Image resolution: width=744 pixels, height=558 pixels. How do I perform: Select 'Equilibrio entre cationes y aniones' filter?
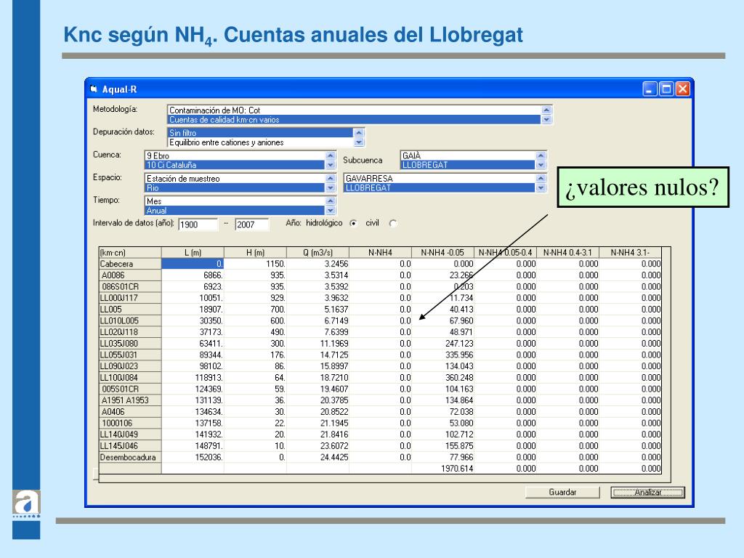tap(261, 142)
